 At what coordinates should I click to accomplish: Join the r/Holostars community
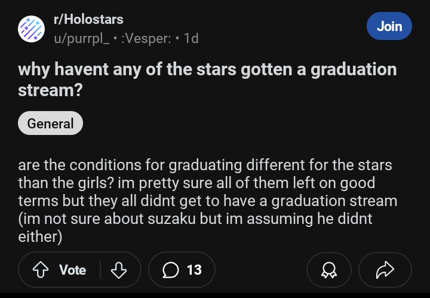click(389, 26)
